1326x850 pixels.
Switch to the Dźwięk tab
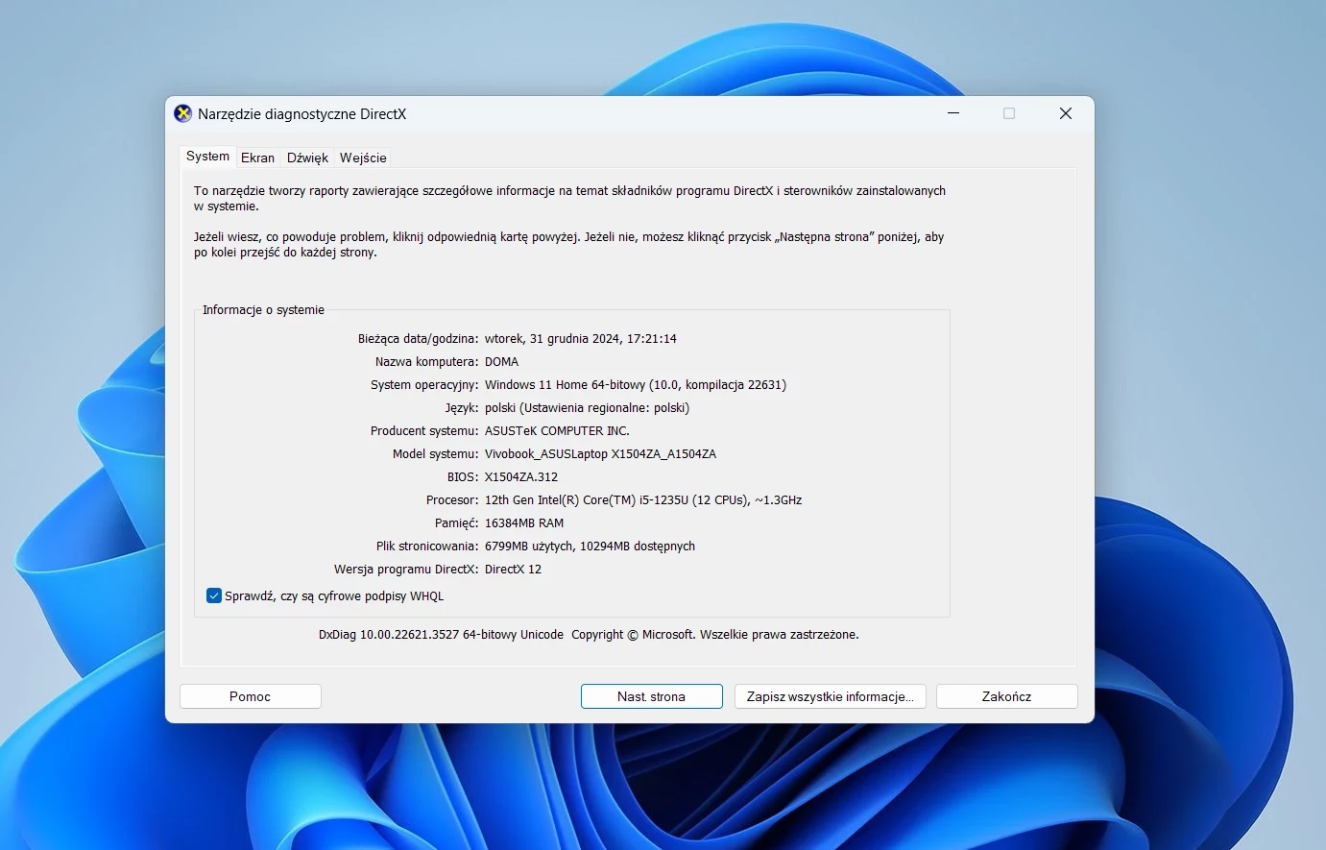(x=307, y=158)
